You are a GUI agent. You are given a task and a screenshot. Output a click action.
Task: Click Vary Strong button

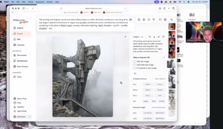(x=160, y=84)
